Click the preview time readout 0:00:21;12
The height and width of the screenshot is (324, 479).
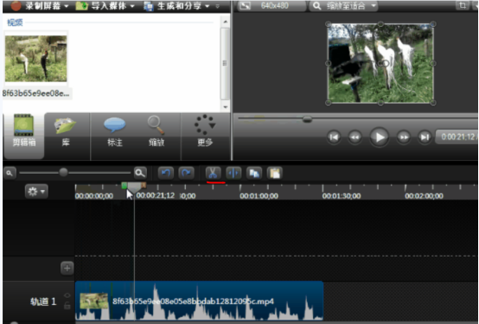(457, 137)
